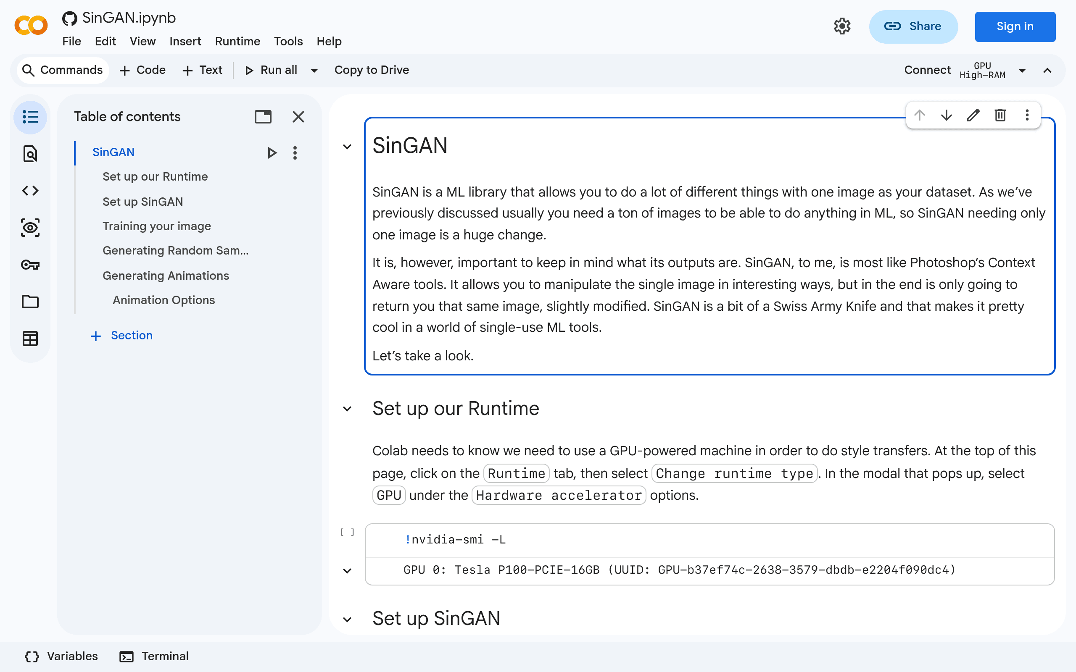Open the Runtime menu
This screenshot has height=672, width=1076.
tap(237, 41)
